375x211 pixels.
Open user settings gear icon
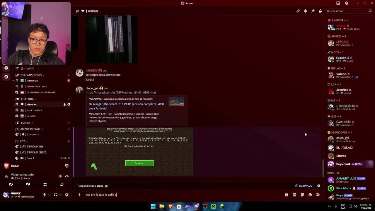pos(67,195)
